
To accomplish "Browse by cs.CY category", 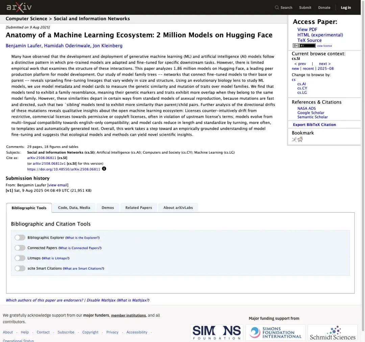I will pyautogui.click(x=302, y=88).
